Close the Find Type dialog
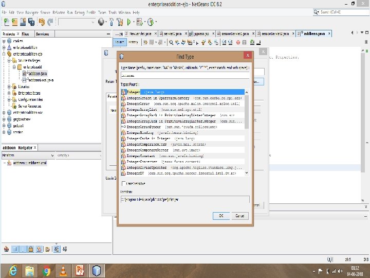Viewport: 370px width, 278px height. pos(248,55)
